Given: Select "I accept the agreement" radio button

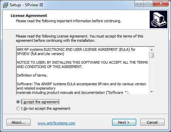Looking at the screenshot, I should pos(18,102).
